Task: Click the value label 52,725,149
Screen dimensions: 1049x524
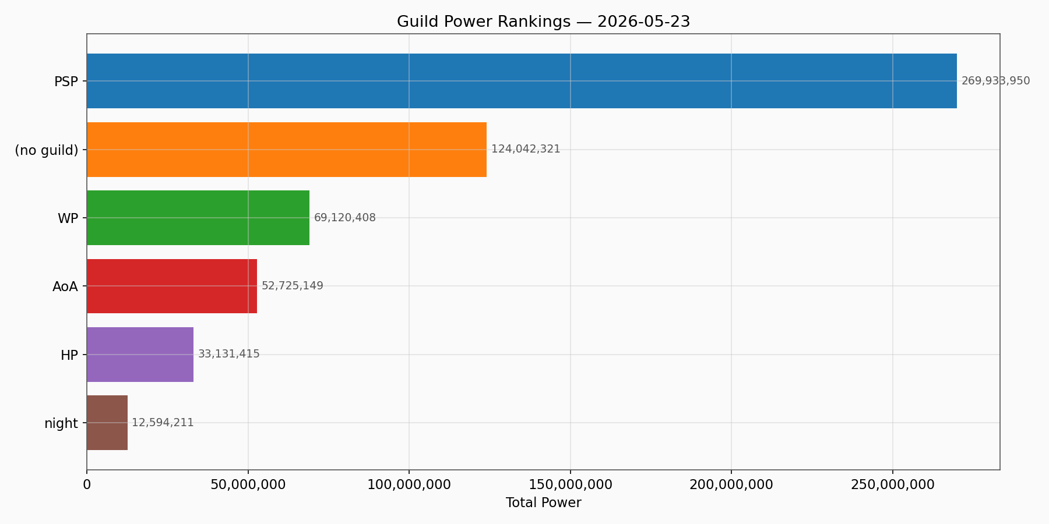Action: (292, 286)
